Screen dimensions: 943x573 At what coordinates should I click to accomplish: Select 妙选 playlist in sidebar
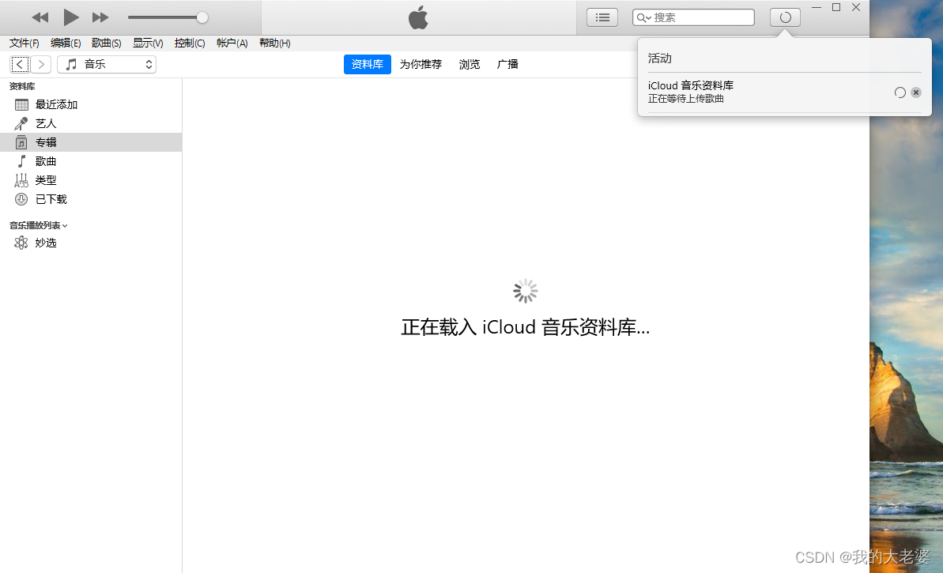point(91,243)
